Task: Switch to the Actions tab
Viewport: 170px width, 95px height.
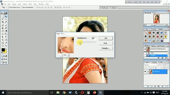Action: tap(153, 46)
